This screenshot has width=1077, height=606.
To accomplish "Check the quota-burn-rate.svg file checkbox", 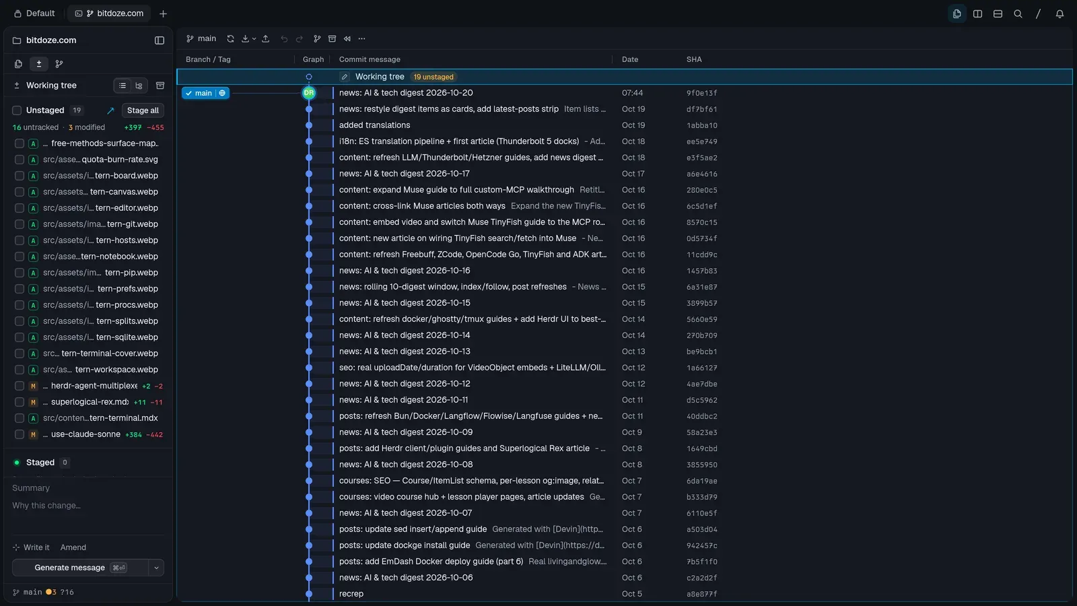I will 20,160.
